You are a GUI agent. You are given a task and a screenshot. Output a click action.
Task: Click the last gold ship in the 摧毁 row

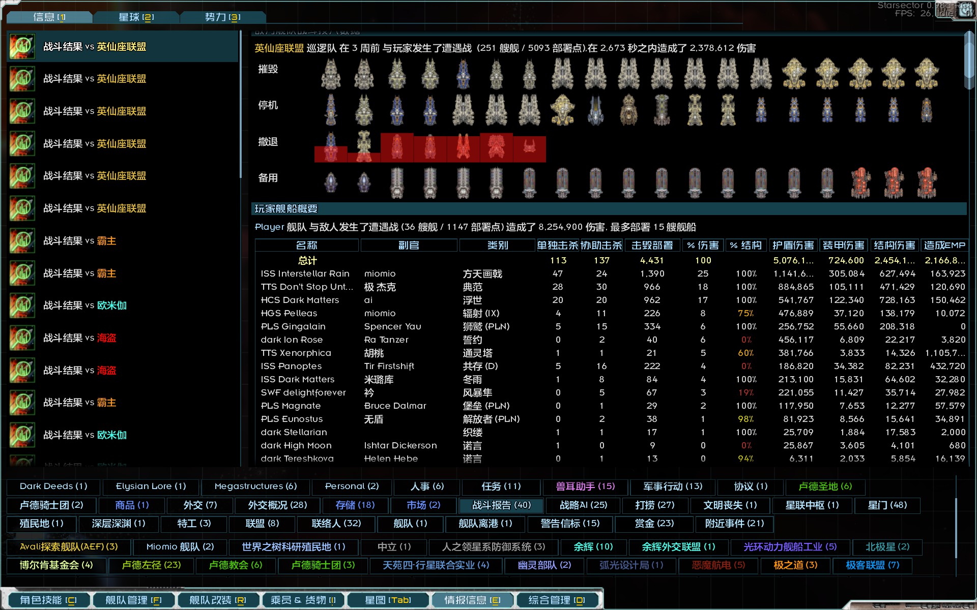(927, 74)
